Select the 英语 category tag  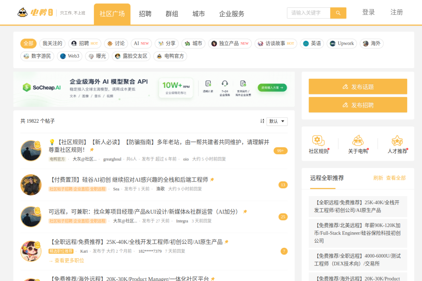click(x=312, y=43)
